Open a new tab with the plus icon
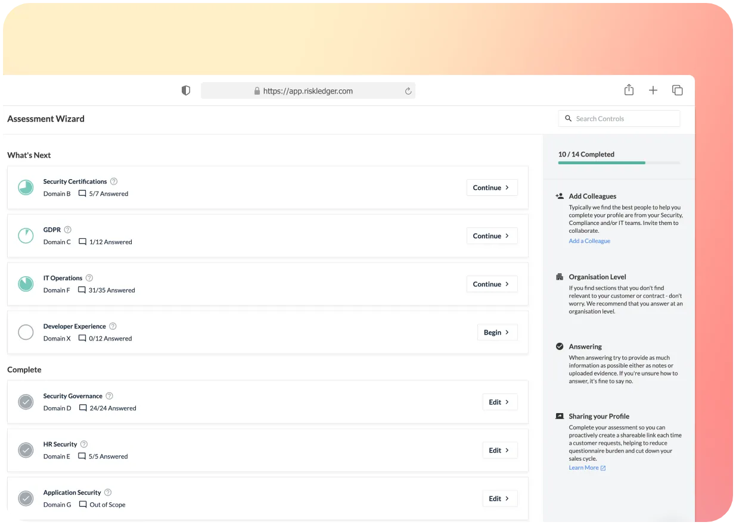 [x=653, y=90]
